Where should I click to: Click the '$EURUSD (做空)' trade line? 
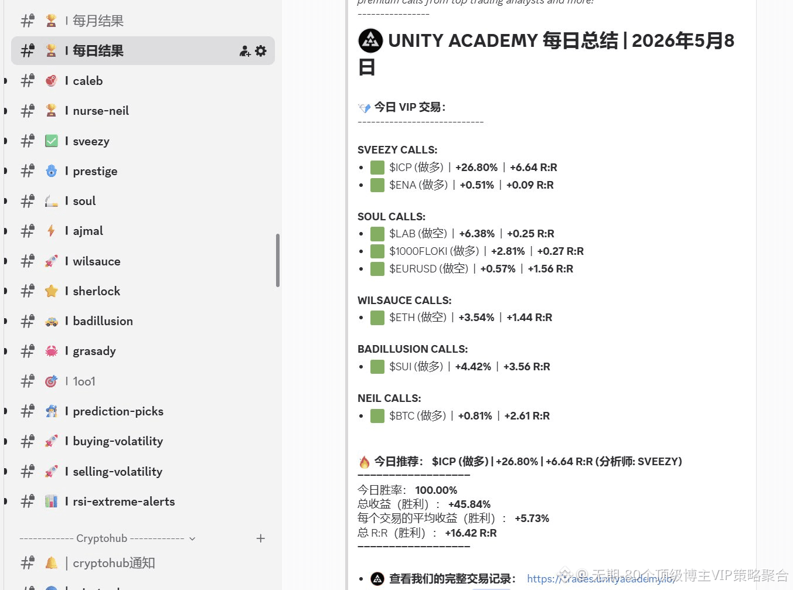tap(472, 269)
